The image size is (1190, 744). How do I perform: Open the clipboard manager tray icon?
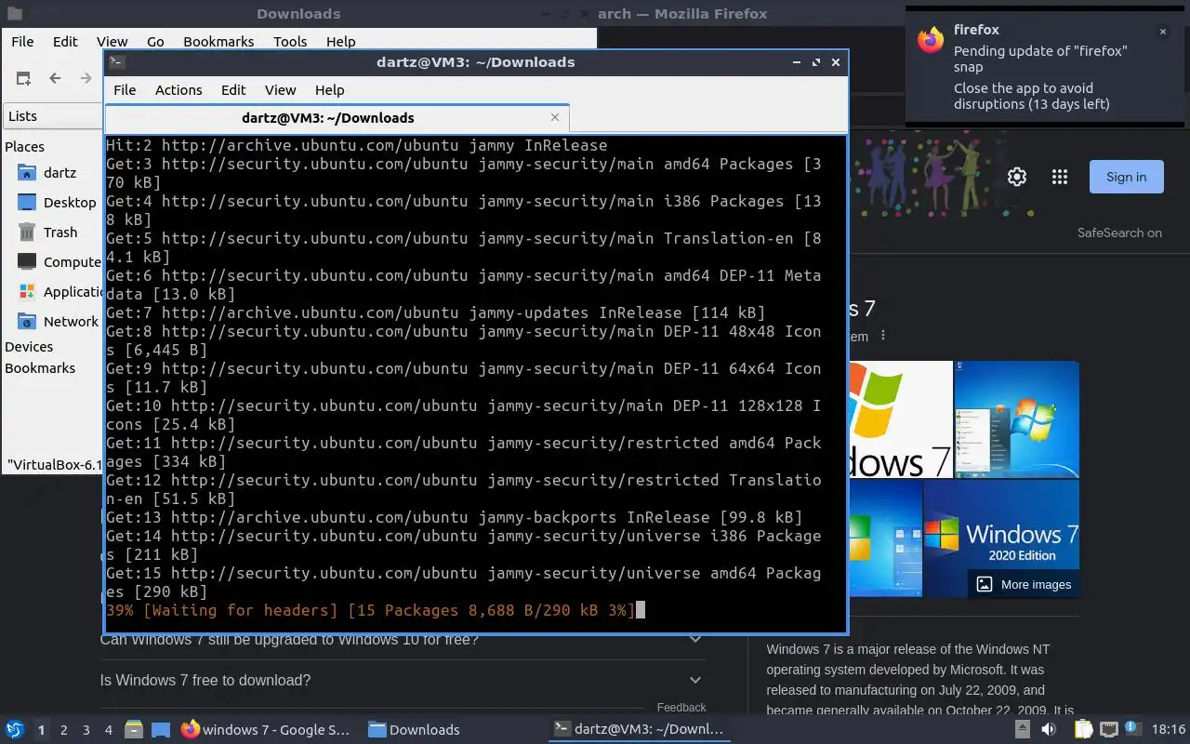(1084, 729)
